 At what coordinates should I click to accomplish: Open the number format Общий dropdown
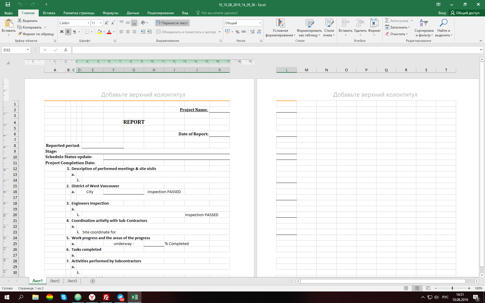(260, 23)
